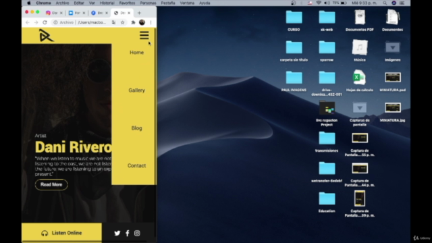The width and height of the screenshot is (432, 243).
Task: Select the Hojas de cálculo icon
Action: tap(360, 78)
